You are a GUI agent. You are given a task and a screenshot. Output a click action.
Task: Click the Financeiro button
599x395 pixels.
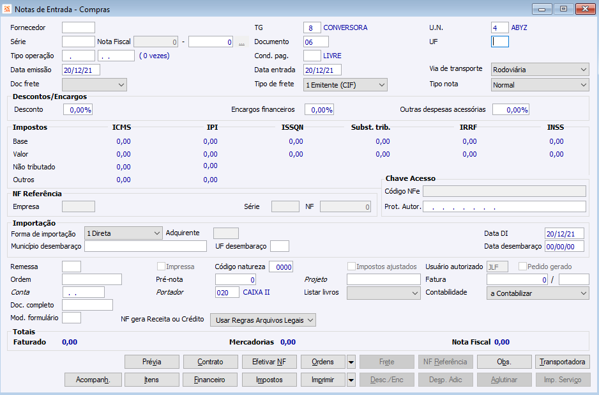[x=210, y=380]
